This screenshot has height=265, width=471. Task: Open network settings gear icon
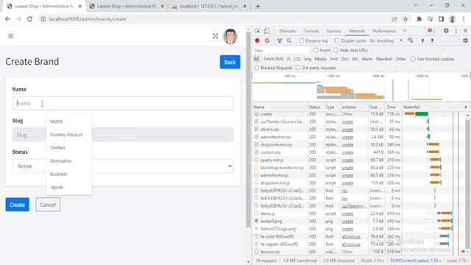465,40
